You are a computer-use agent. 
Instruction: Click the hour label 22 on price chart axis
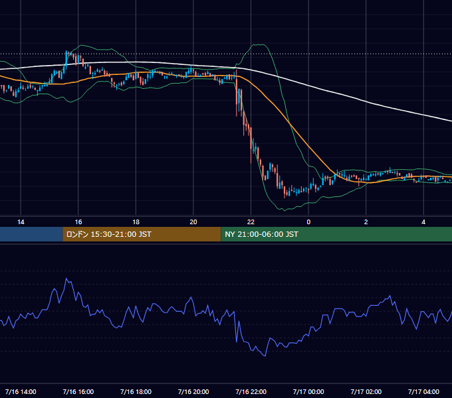pyautogui.click(x=251, y=222)
